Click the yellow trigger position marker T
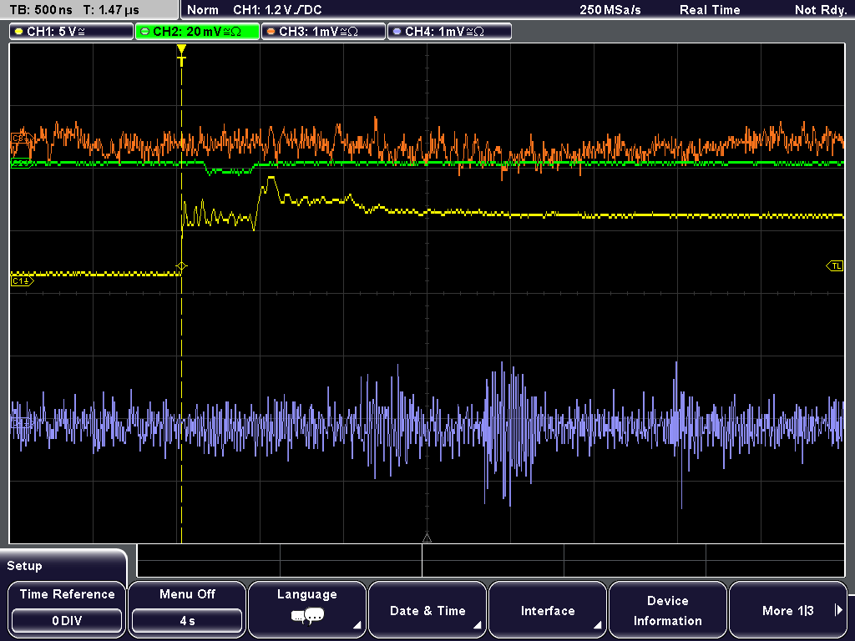855x641 pixels. 181,55
